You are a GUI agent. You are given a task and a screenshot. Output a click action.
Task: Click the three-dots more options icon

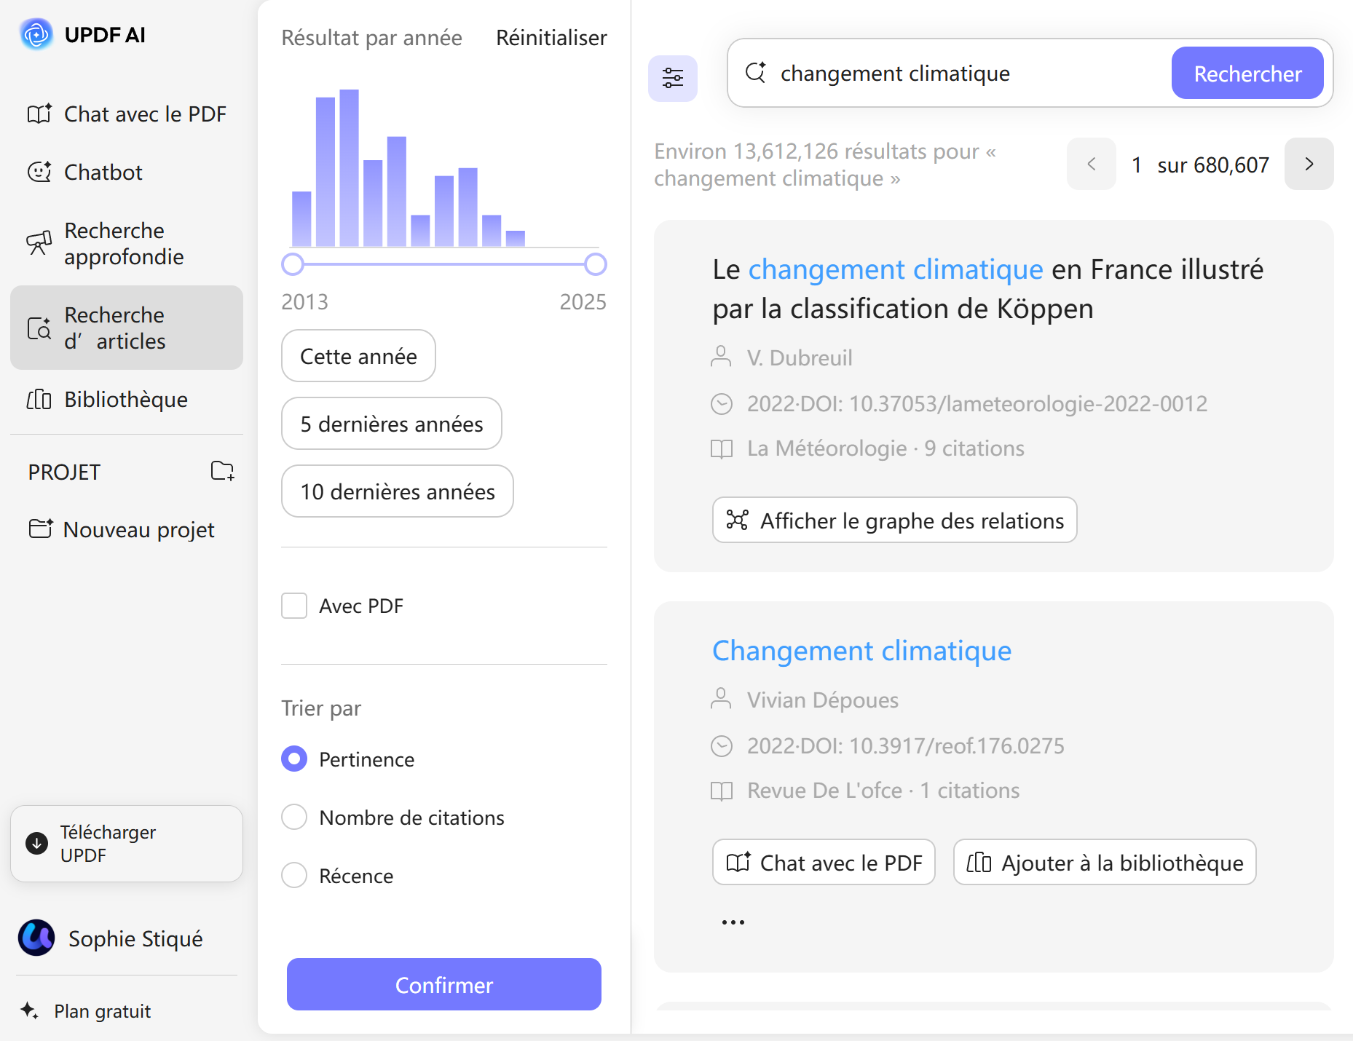click(x=733, y=922)
